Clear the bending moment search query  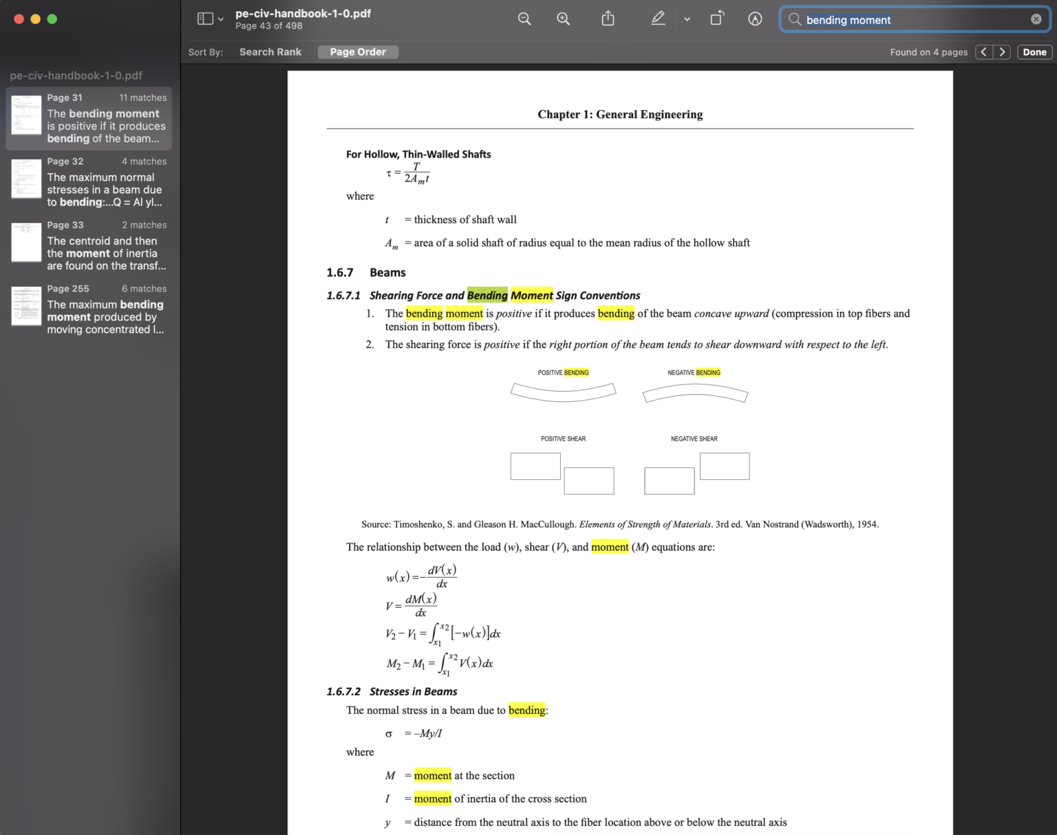click(x=1036, y=19)
